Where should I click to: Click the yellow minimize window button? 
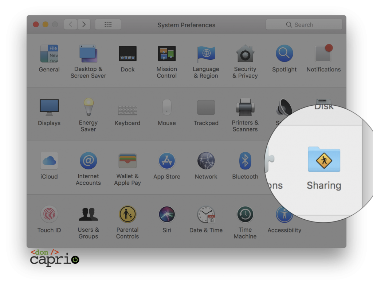(46, 24)
